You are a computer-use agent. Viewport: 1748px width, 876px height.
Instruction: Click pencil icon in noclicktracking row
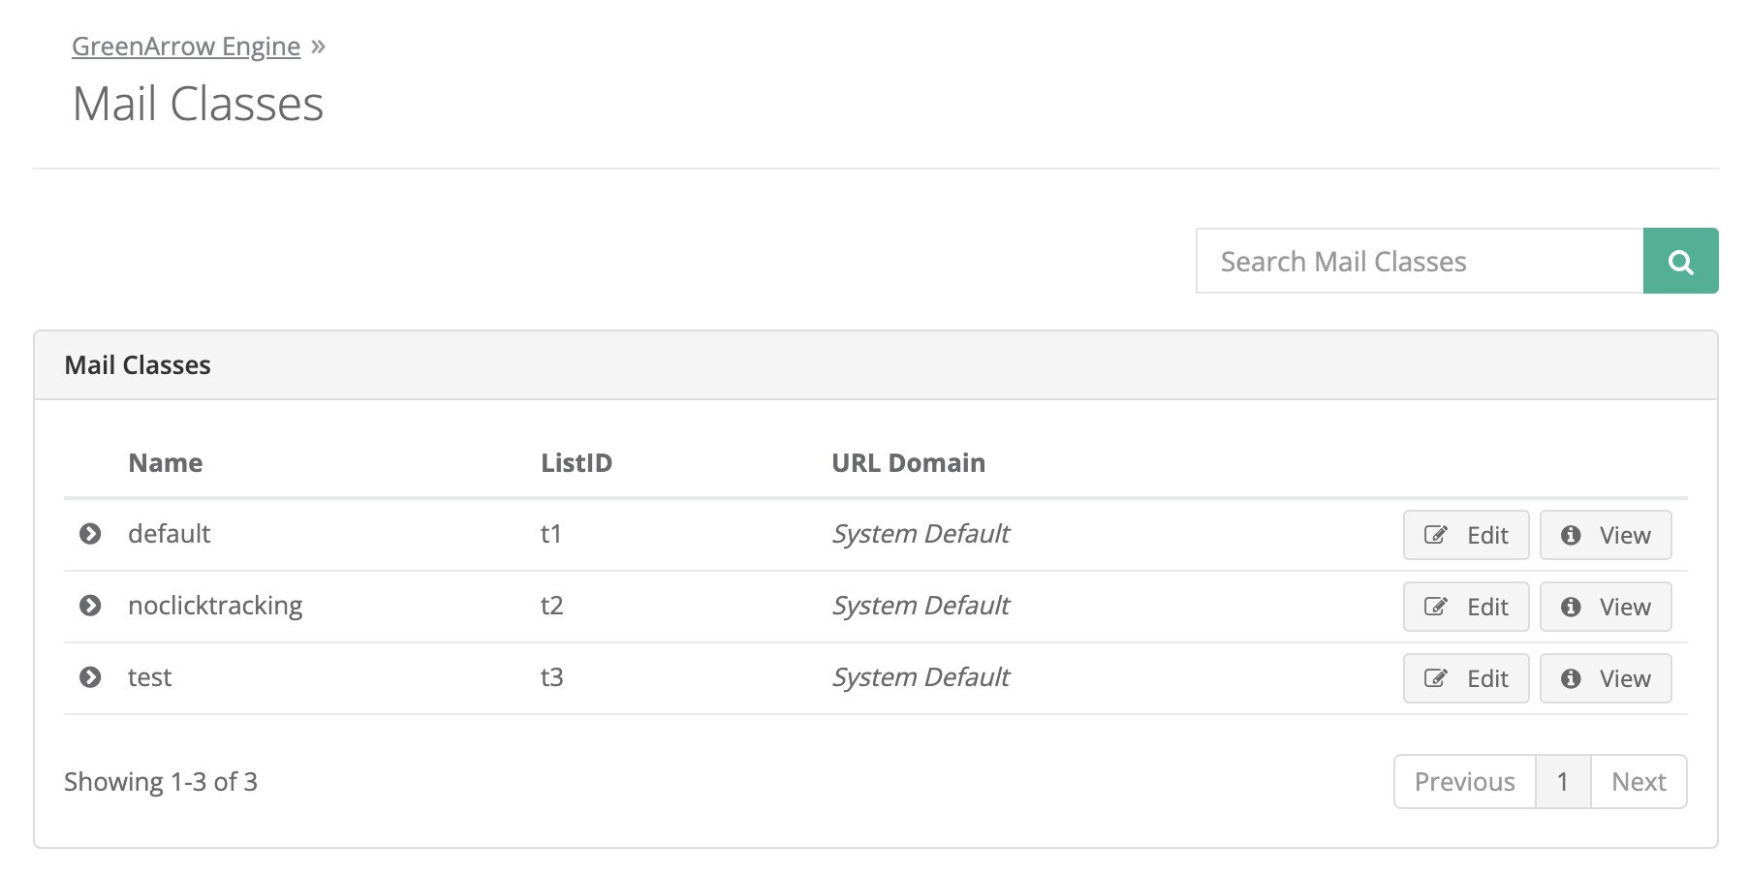1435,607
